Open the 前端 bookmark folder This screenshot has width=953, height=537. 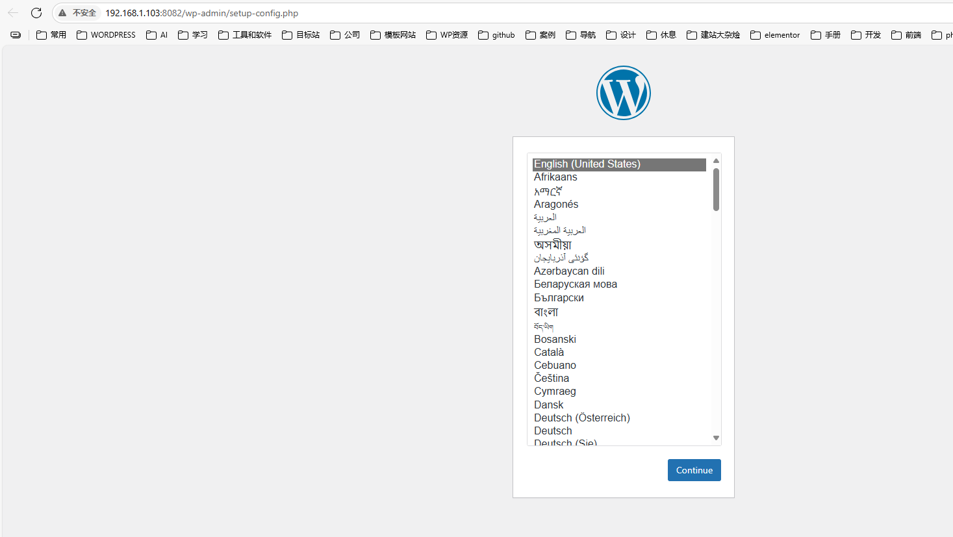pyautogui.click(x=906, y=35)
